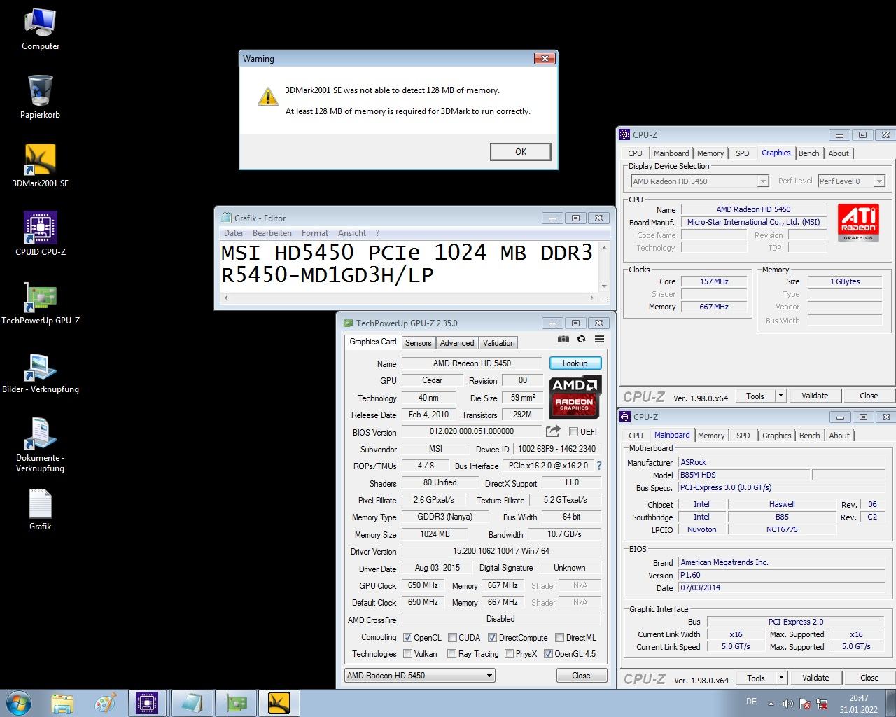The height and width of the screenshot is (717, 896).
Task: Click OK in the Warning dialog
Action: pos(521,152)
